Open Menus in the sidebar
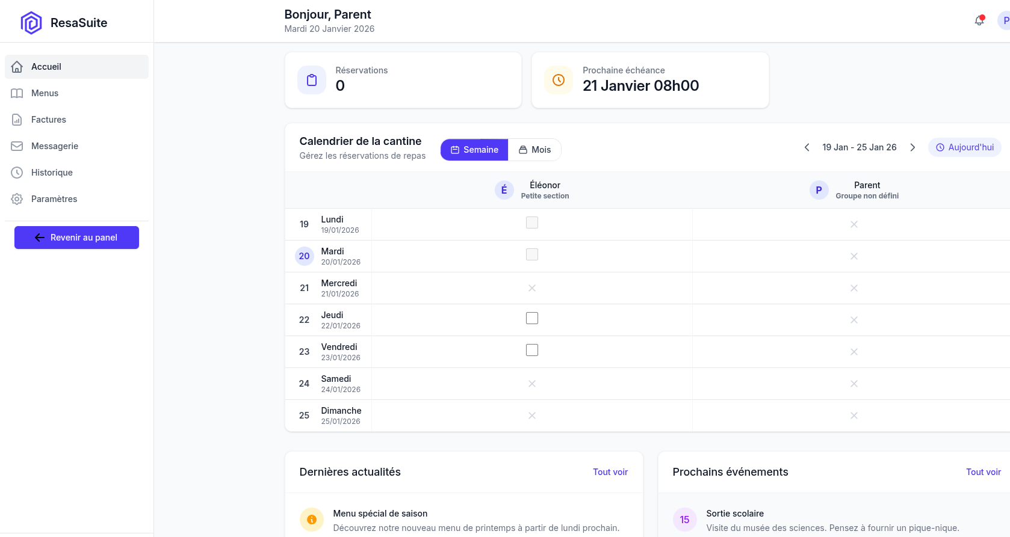The height and width of the screenshot is (537, 1010). (x=45, y=93)
